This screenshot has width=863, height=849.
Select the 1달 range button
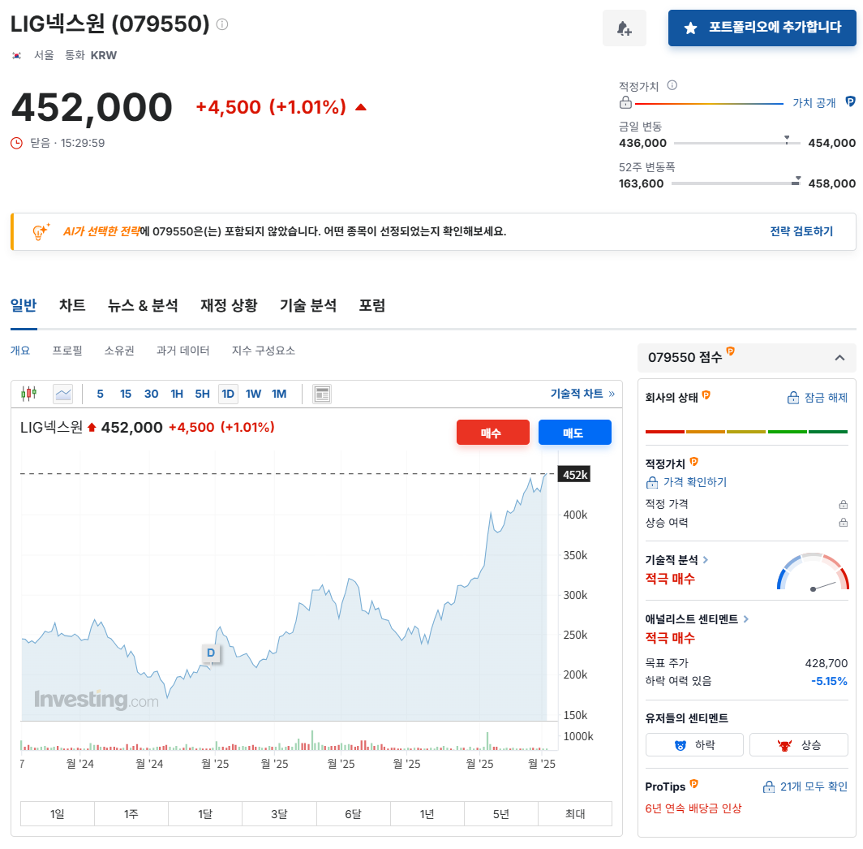[205, 814]
